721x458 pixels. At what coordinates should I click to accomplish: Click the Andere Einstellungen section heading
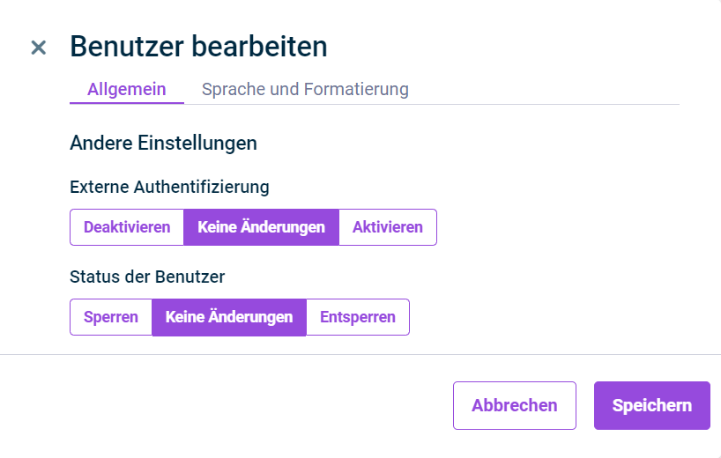(x=163, y=143)
